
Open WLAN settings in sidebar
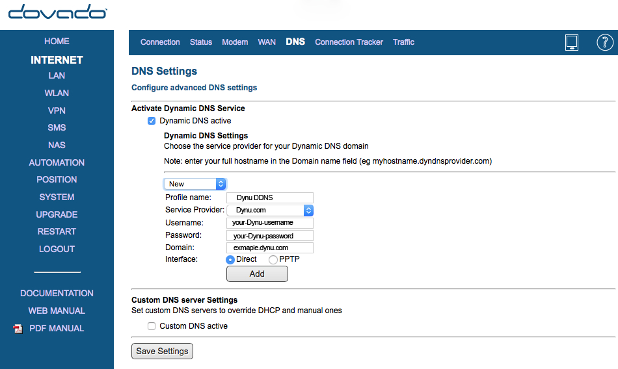tap(57, 94)
